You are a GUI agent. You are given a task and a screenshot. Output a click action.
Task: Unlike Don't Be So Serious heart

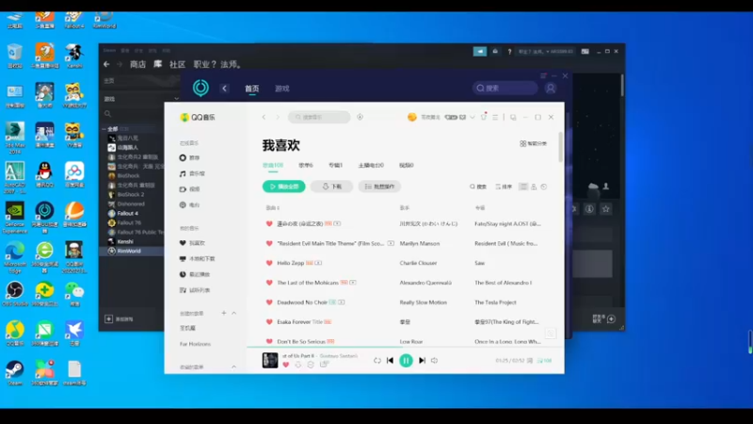(x=269, y=341)
